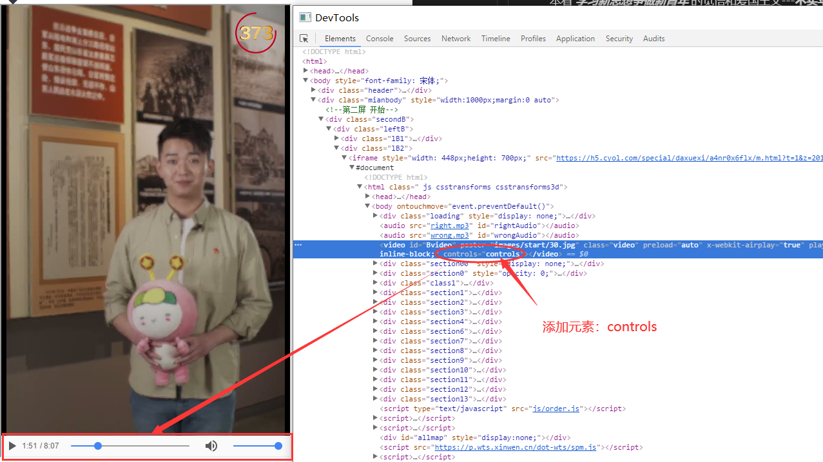Open the Application tab
823x462 pixels.
pyautogui.click(x=576, y=39)
